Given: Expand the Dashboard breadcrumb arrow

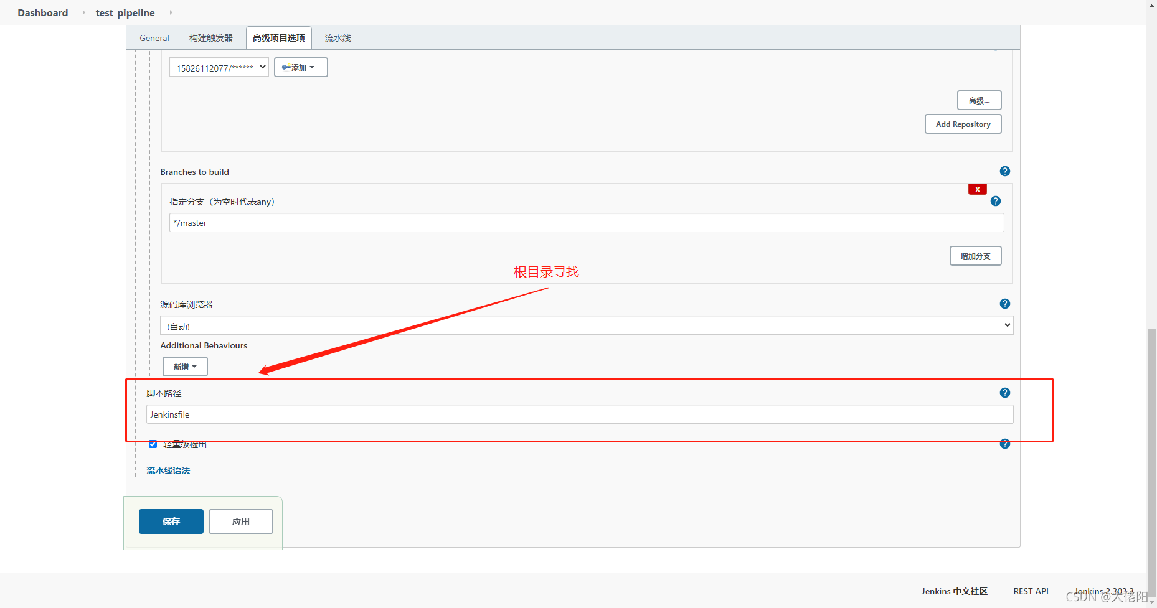Looking at the screenshot, I should click(x=83, y=12).
